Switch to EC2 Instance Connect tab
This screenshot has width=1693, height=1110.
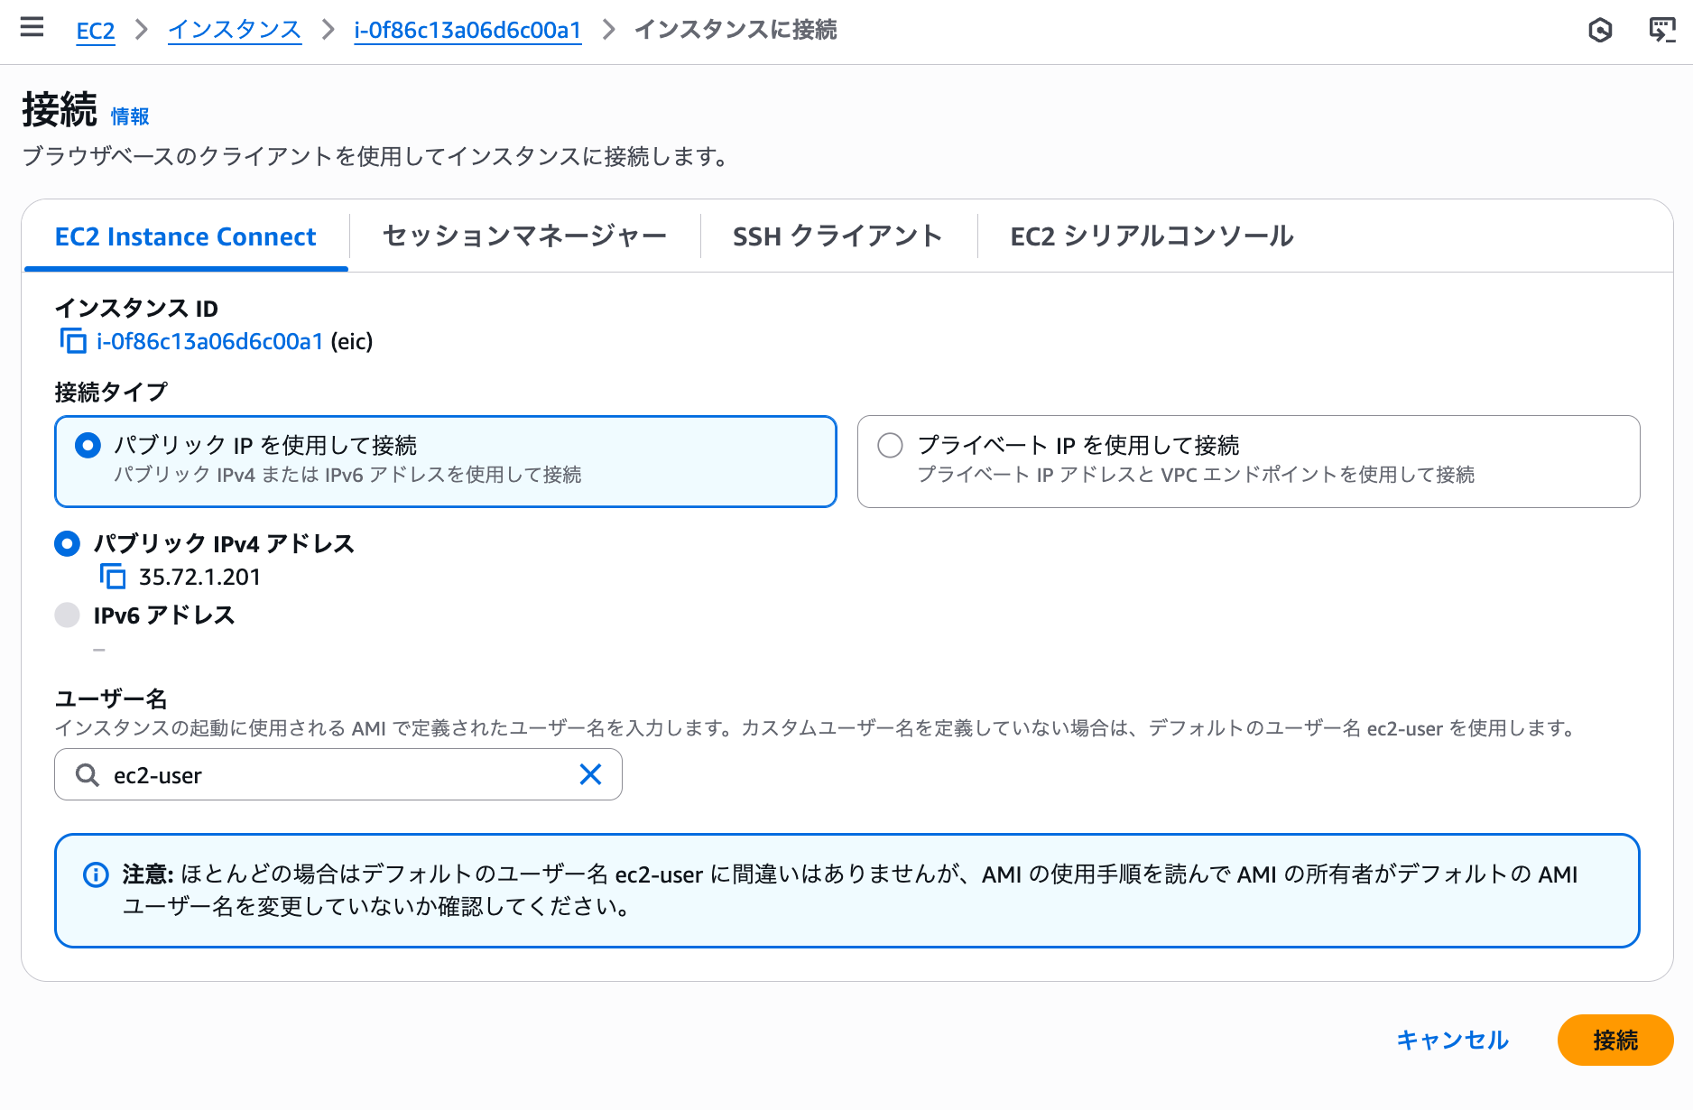click(x=186, y=236)
